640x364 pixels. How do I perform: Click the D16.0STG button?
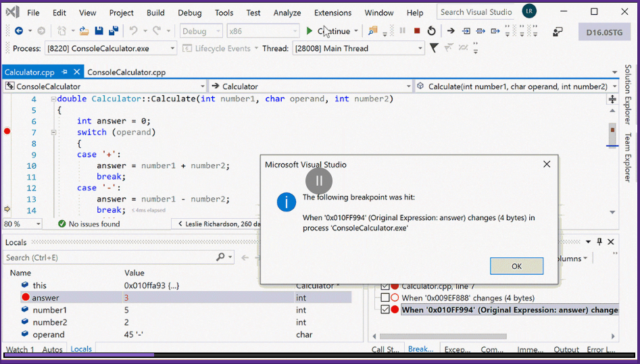[x=604, y=32]
